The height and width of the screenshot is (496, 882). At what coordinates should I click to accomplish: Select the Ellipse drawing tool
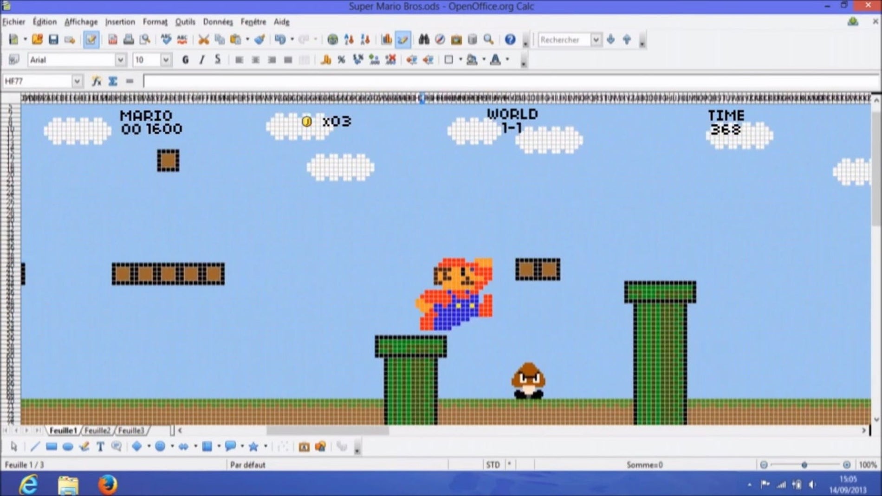coord(68,446)
